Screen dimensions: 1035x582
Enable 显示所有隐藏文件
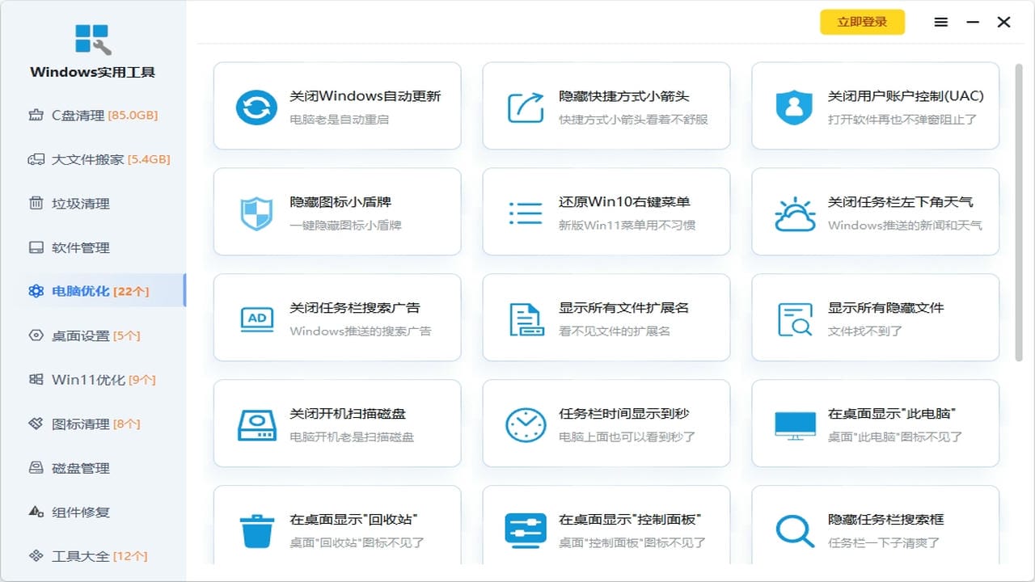[876, 318]
